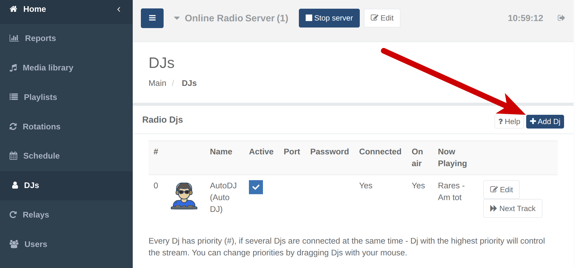Select DJs in the sidebar
575x268 pixels.
point(31,185)
